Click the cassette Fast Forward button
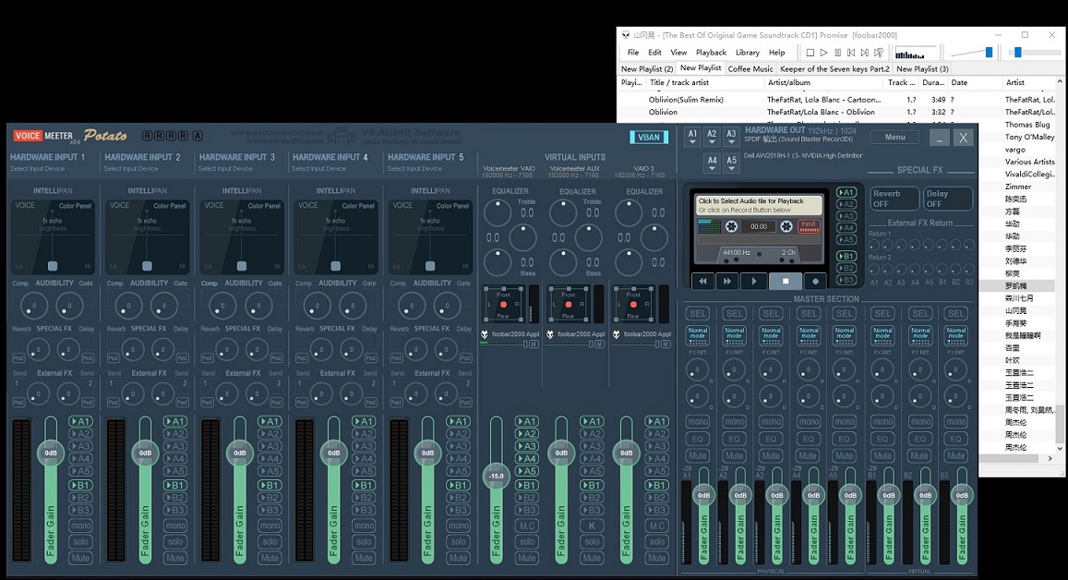This screenshot has height=580, width=1068. (x=727, y=281)
